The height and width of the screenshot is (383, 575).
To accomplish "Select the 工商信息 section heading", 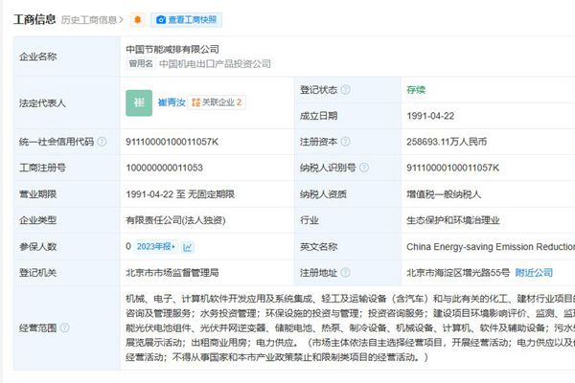I will 33,19.
